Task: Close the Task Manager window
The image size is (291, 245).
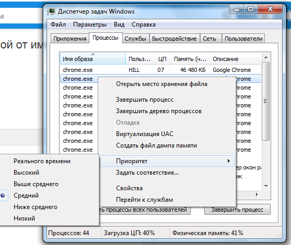Action: [x=270, y=9]
